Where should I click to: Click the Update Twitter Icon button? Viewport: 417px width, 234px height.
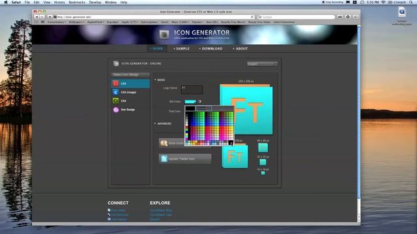(185, 159)
